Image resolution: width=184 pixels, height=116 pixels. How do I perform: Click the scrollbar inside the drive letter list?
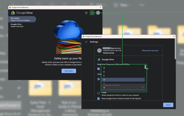[x=145, y=67]
